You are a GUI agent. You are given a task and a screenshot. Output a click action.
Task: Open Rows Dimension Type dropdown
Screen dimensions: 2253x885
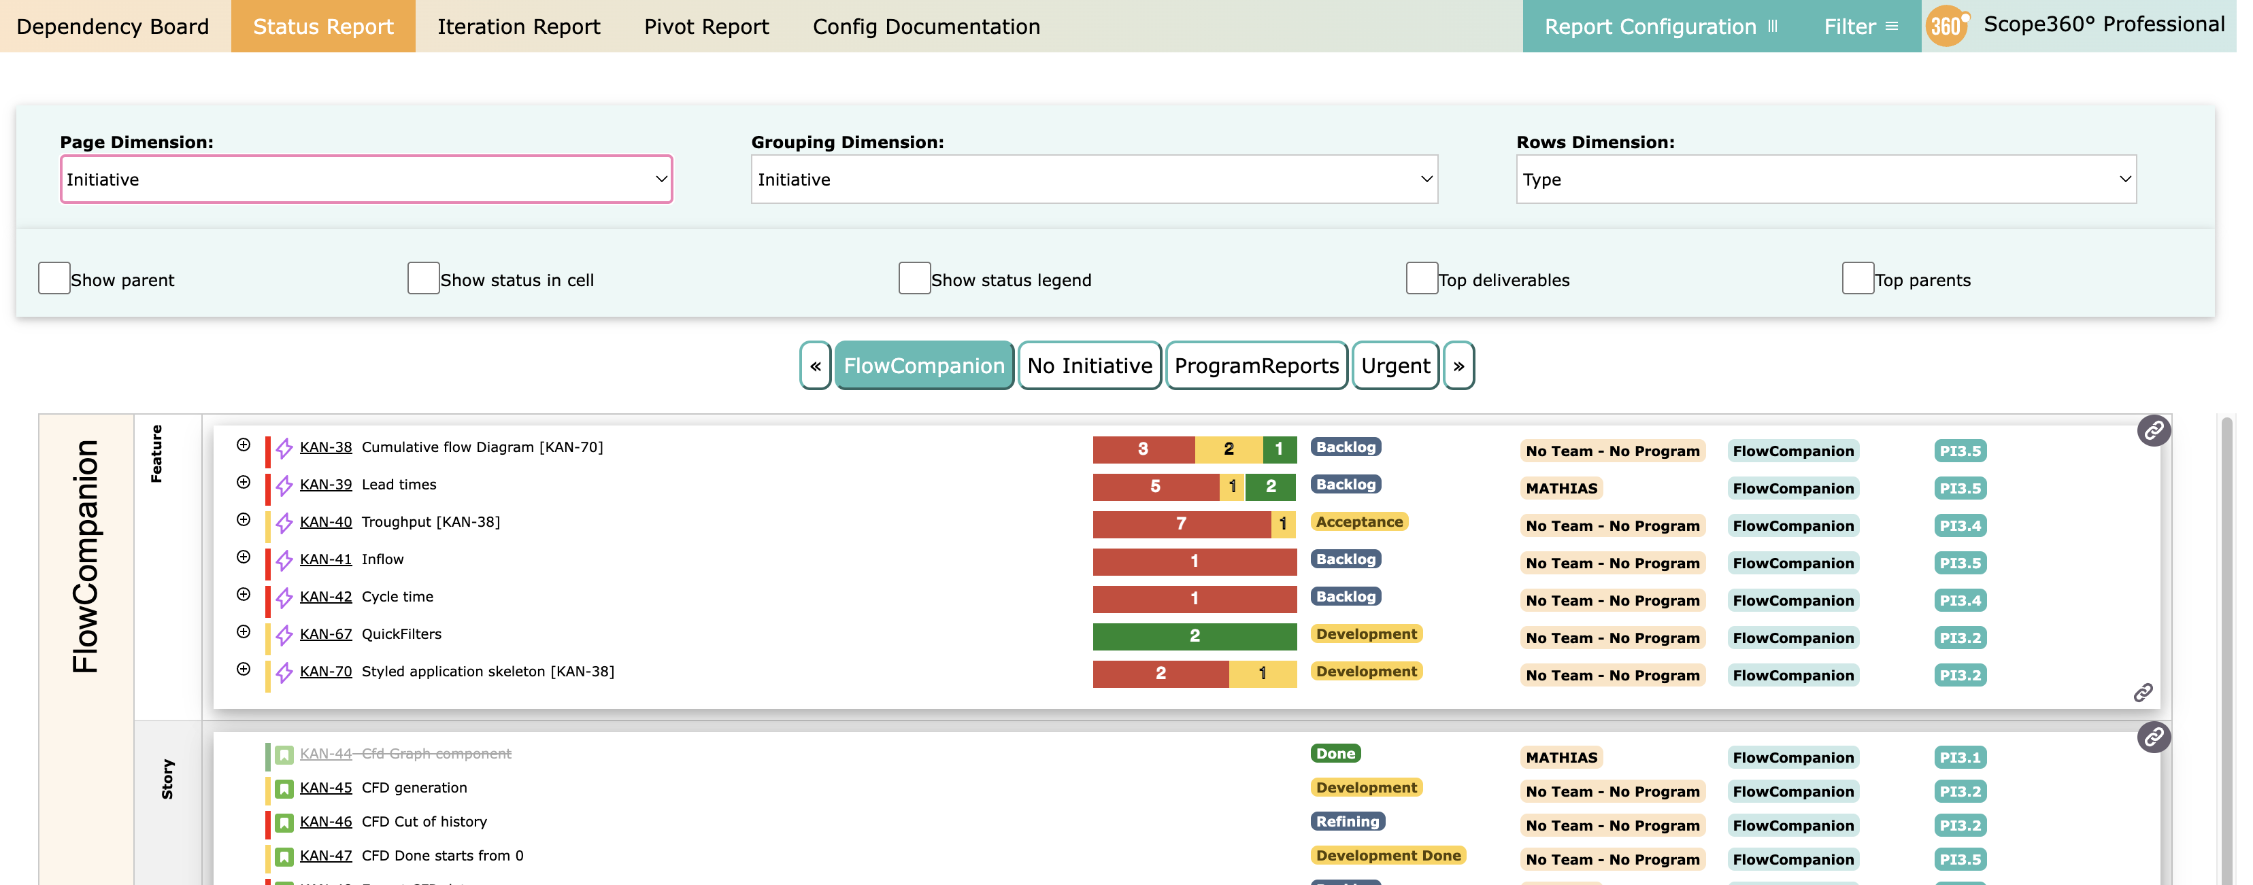pyautogui.click(x=1826, y=179)
